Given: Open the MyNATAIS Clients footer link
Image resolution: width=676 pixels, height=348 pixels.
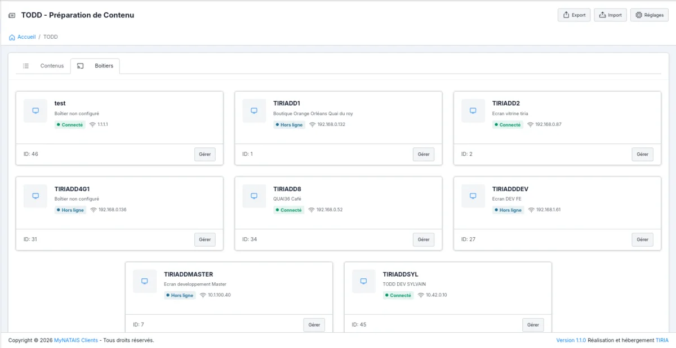Looking at the screenshot, I should point(76,340).
